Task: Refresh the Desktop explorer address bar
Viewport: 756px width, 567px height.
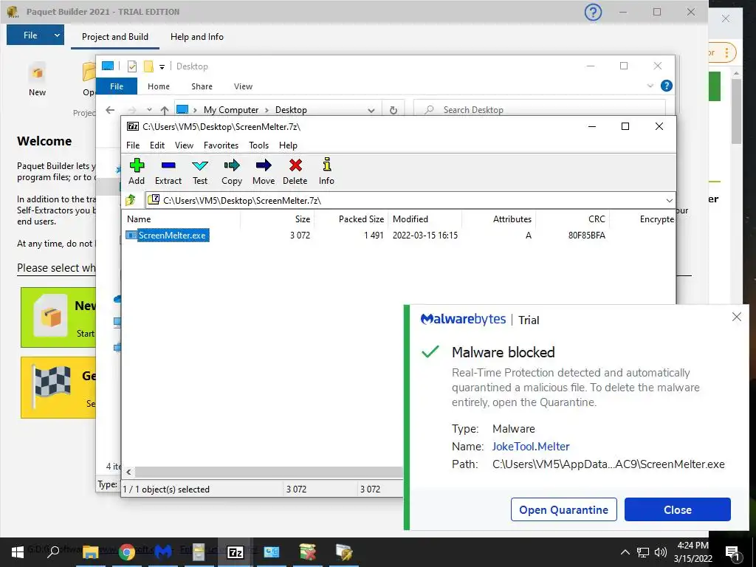Action: click(394, 110)
